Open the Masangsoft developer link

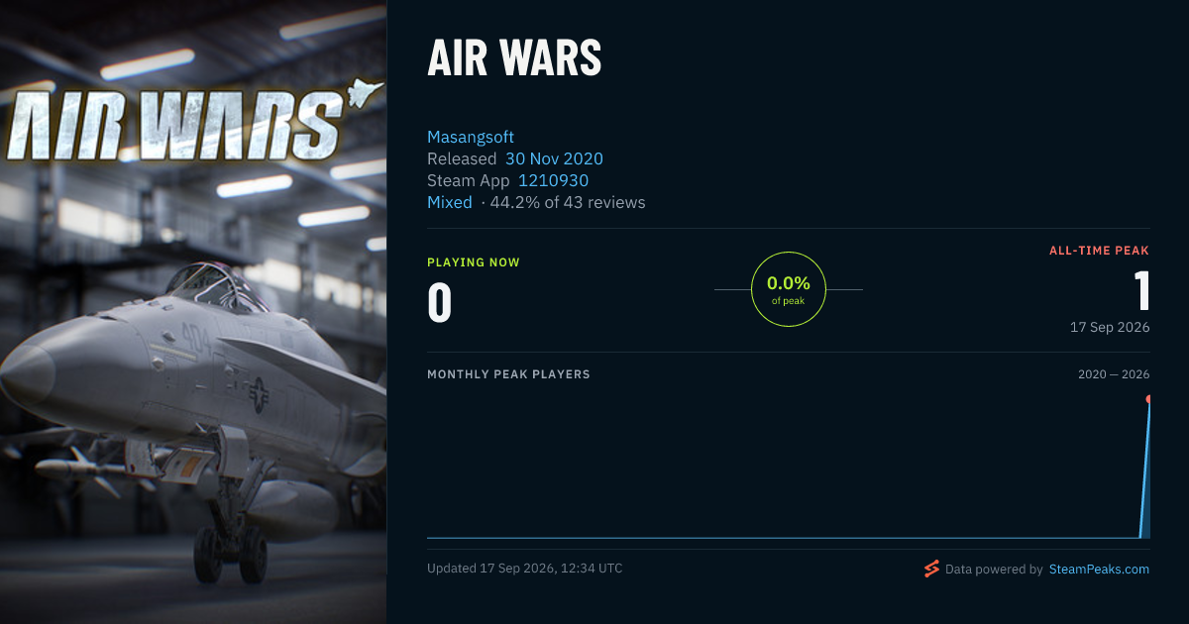pyautogui.click(x=471, y=137)
